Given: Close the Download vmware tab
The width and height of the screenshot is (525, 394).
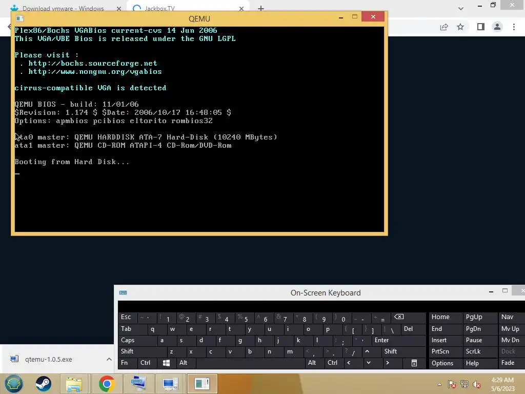Looking at the screenshot, I should point(119,9).
